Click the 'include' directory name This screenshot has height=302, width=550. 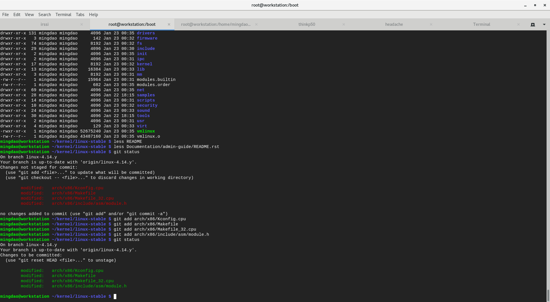pos(146,49)
